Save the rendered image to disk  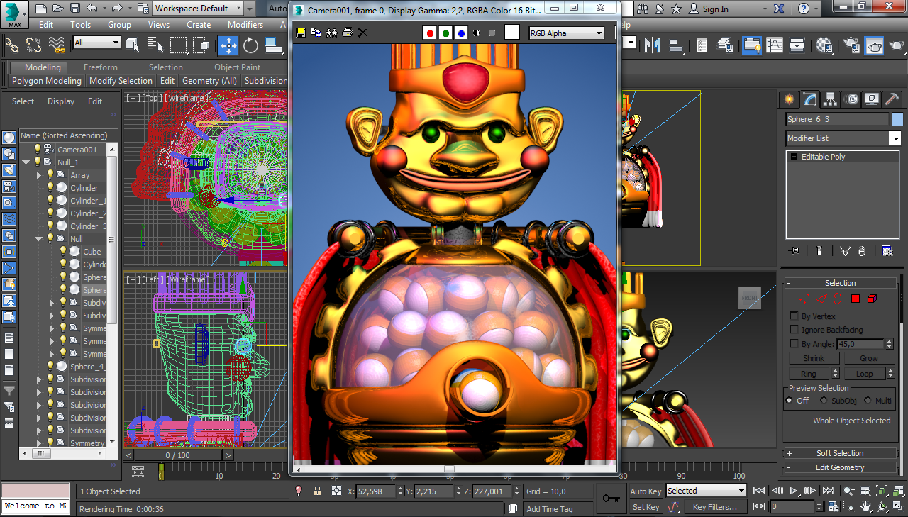pyautogui.click(x=299, y=32)
